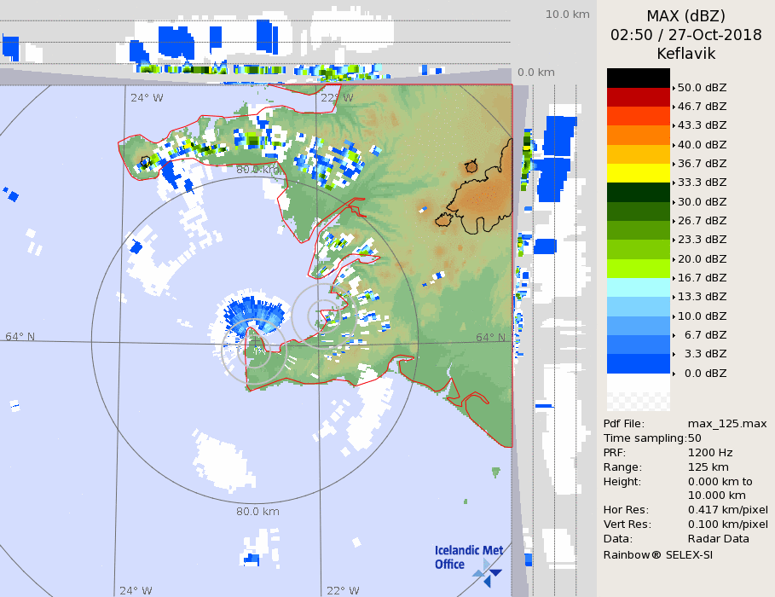
Task: Click the 10.0 km height axis label
Action: [568, 14]
